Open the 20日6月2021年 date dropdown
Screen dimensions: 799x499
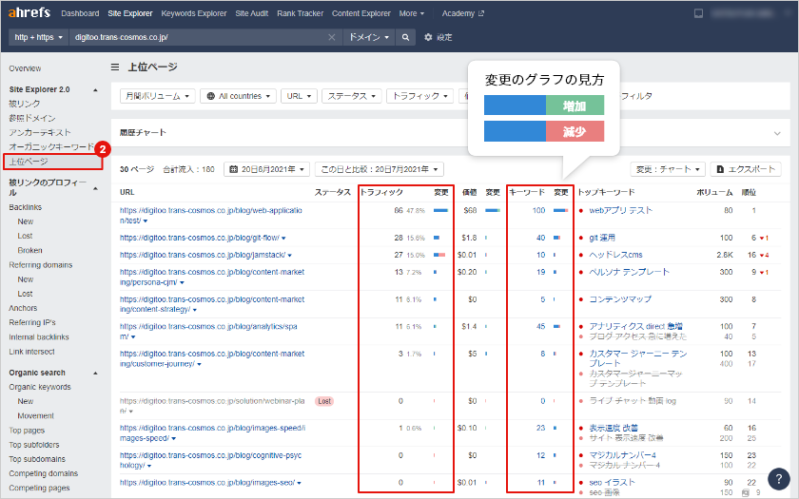point(266,169)
